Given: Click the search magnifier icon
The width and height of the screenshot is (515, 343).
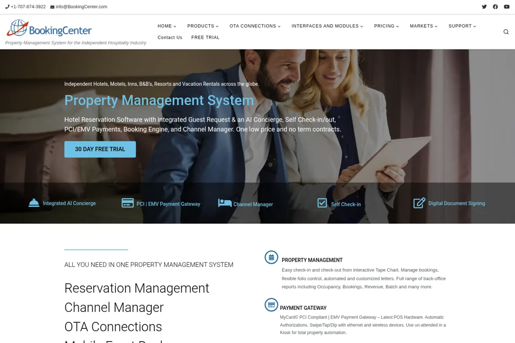Looking at the screenshot, I should tap(506, 32).
